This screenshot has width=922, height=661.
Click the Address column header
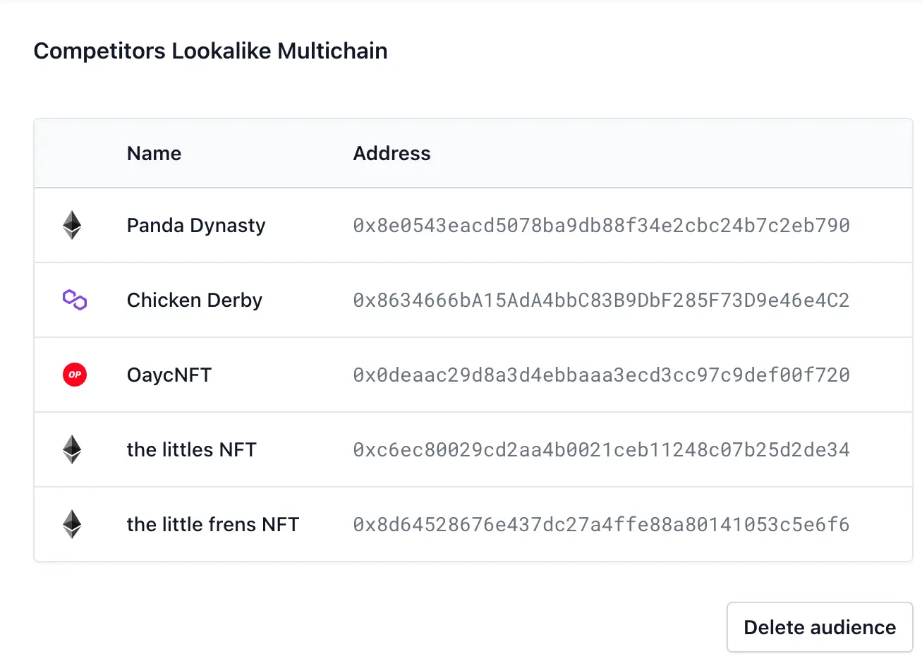pyautogui.click(x=392, y=154)
